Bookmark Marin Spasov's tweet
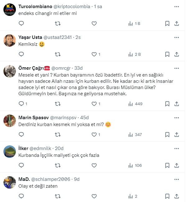The height and width of the screenshot is (202, 189). [167, 134]
